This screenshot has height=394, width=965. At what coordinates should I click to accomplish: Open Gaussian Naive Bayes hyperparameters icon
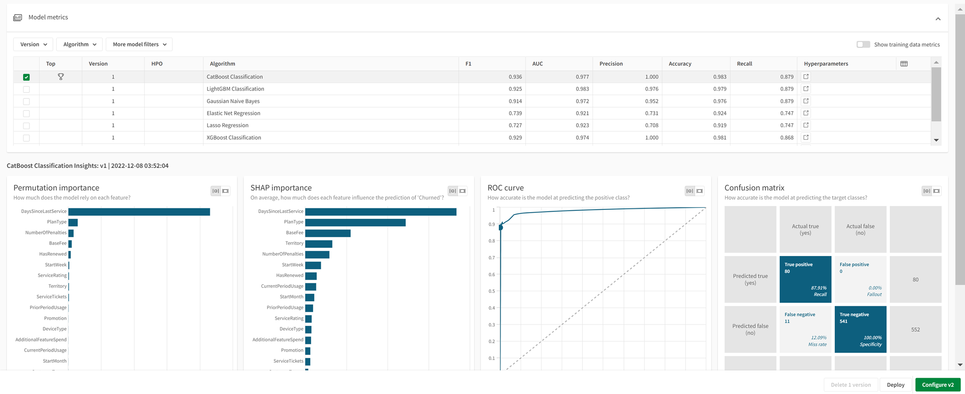(806, 101)
